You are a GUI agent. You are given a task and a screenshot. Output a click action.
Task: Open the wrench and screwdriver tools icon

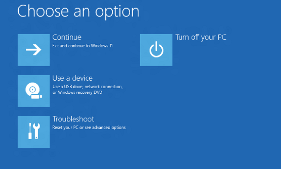click(x=33, y=132)
